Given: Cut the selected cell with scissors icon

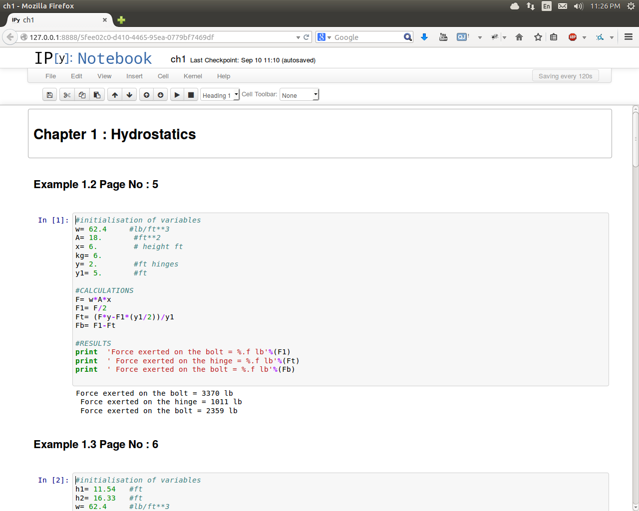Looking at the screenshot, I should pyautogui.click(x=67, y=95).
